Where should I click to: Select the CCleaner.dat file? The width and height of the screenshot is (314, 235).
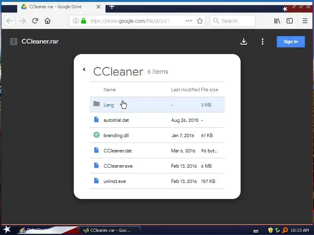click(157, 151)
